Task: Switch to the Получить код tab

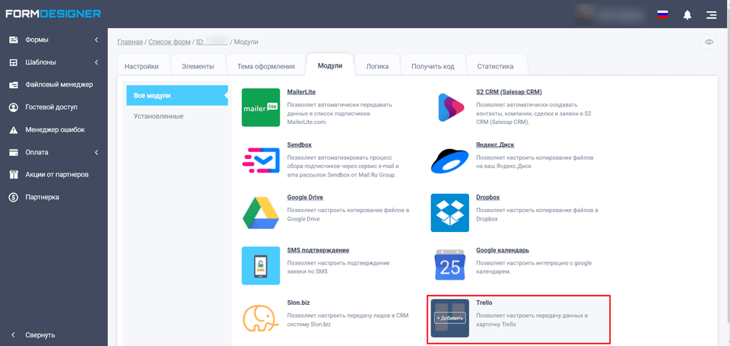Action: 433,66
